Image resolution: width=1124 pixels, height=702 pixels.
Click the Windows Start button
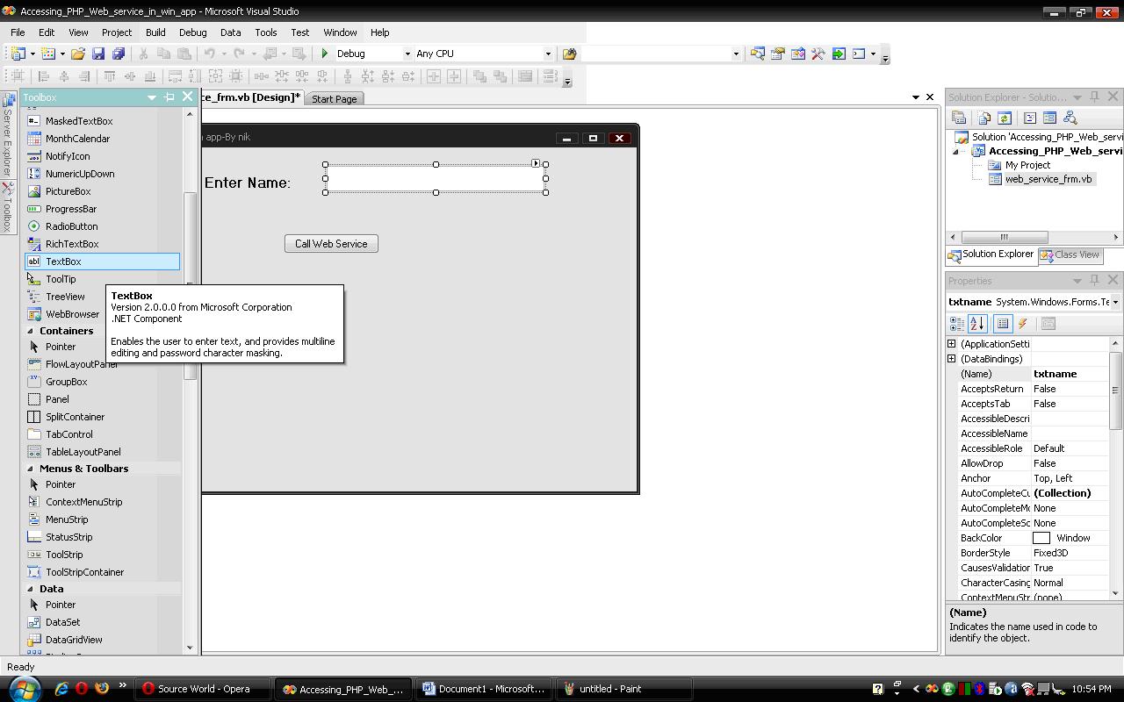[23, 689]
